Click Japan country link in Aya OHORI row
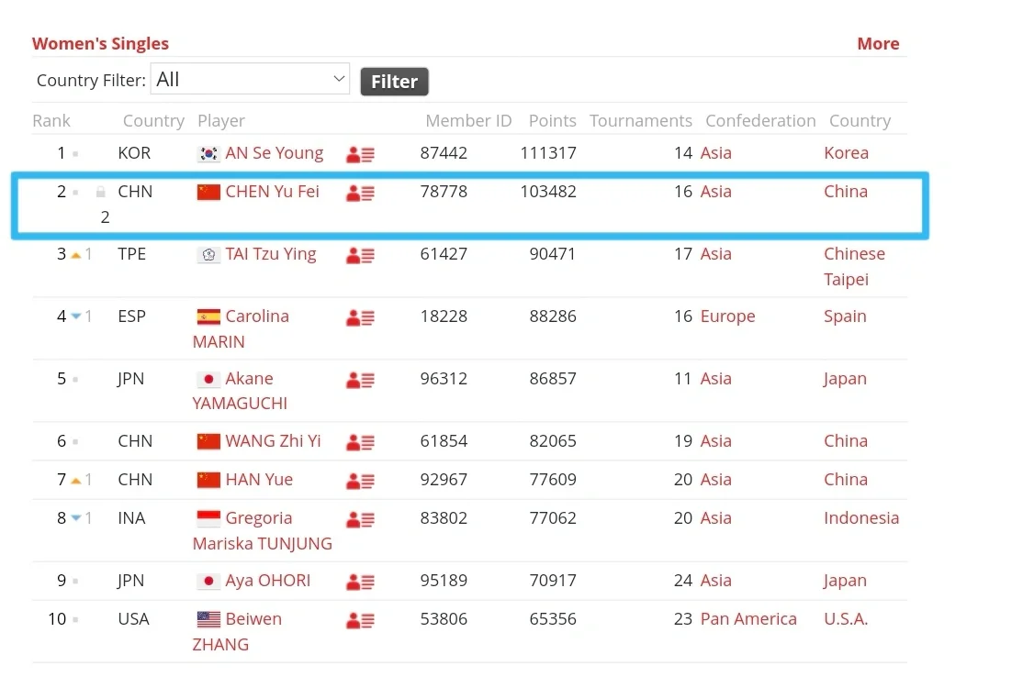1023x677 pixels. coord(845,581)
